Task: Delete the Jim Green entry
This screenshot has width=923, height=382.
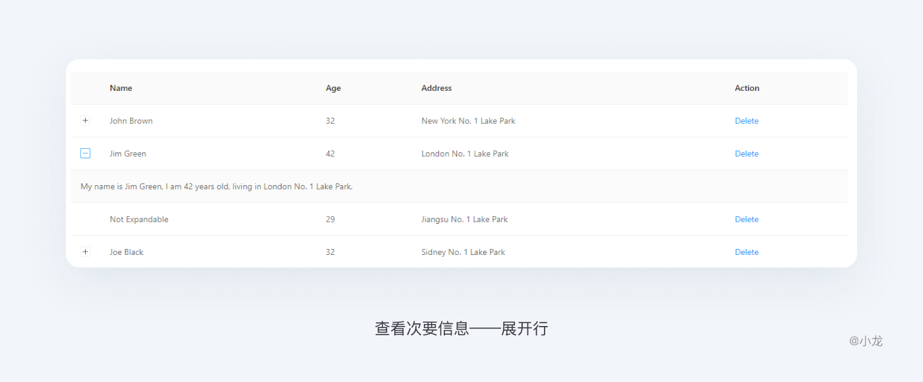Action: (x=746, y=154)
